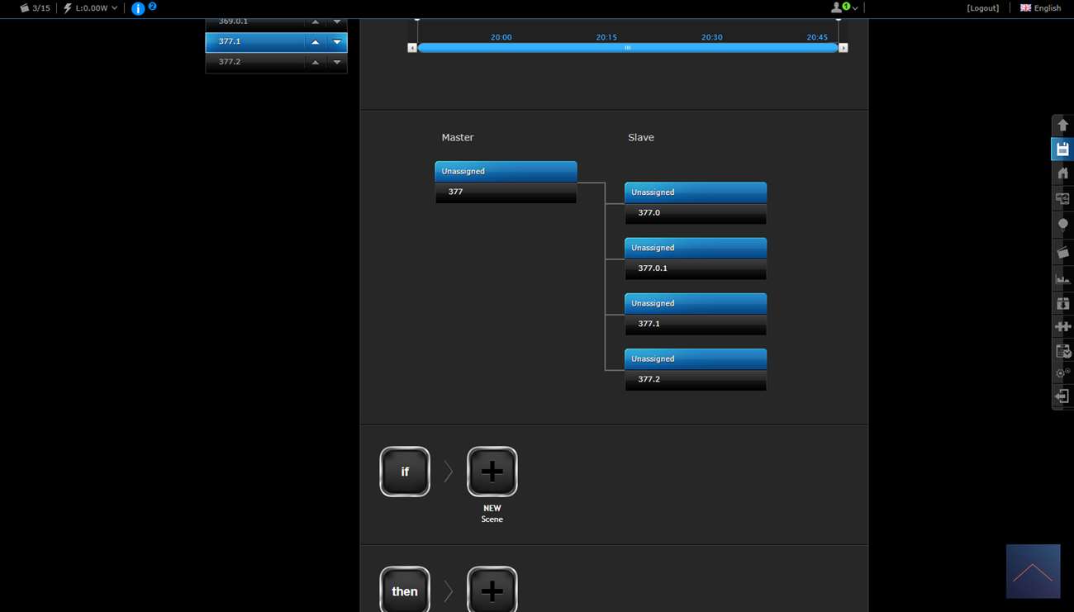Screen dimensions: 1074x612
Task: Open the chart statistics sidebar icon
Action: pyautogui.click(x=1062, y=279)
